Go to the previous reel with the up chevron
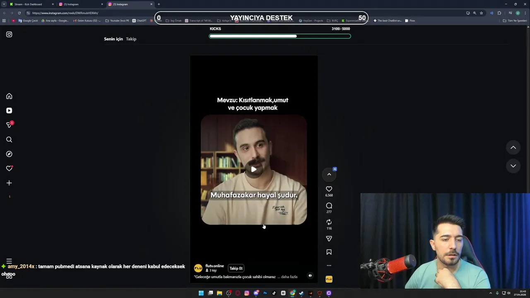The image size is (530, 298). (x=513, y=147)
